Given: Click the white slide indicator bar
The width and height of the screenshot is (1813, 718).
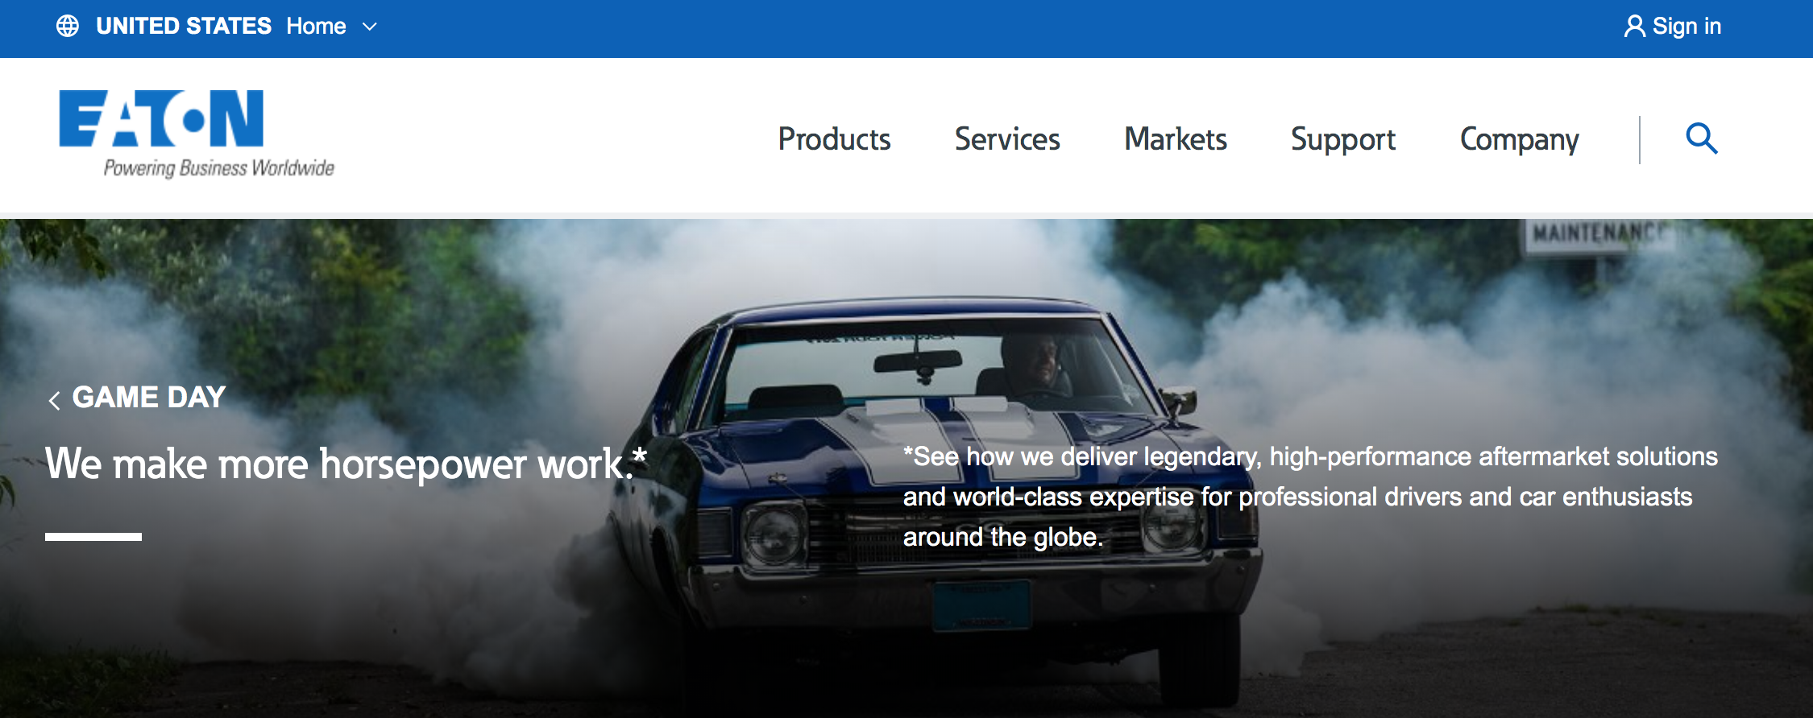Looking at the screenshot, I should (x=93, y=536).
